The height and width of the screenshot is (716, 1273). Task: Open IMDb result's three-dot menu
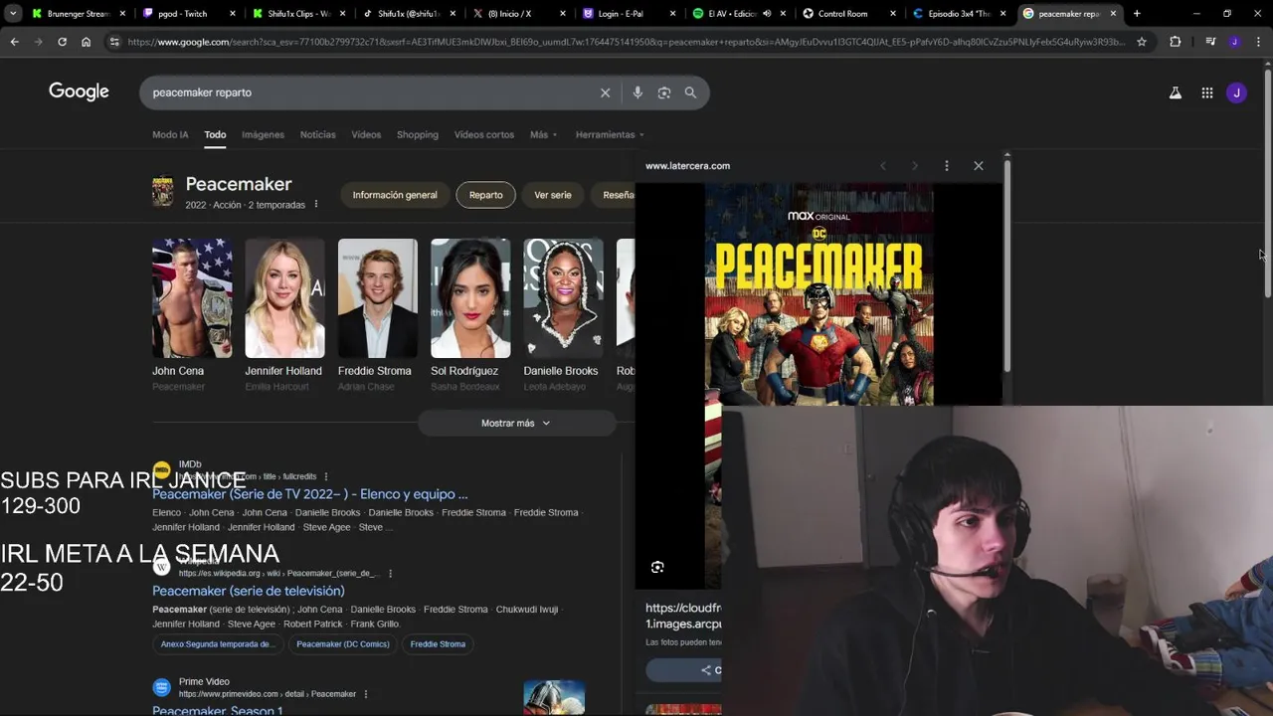tap(326, 476)
